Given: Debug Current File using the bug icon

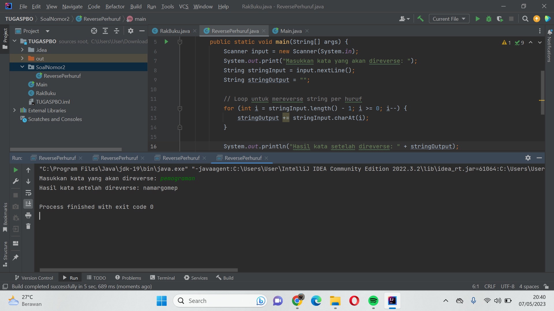Looking at the screenshot, I should click(489, 19).
